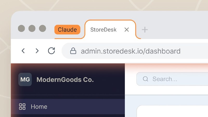Screen dimensions: 208x117
Task: Click the third gray window control dot
Action: click(x=42, y=28)
